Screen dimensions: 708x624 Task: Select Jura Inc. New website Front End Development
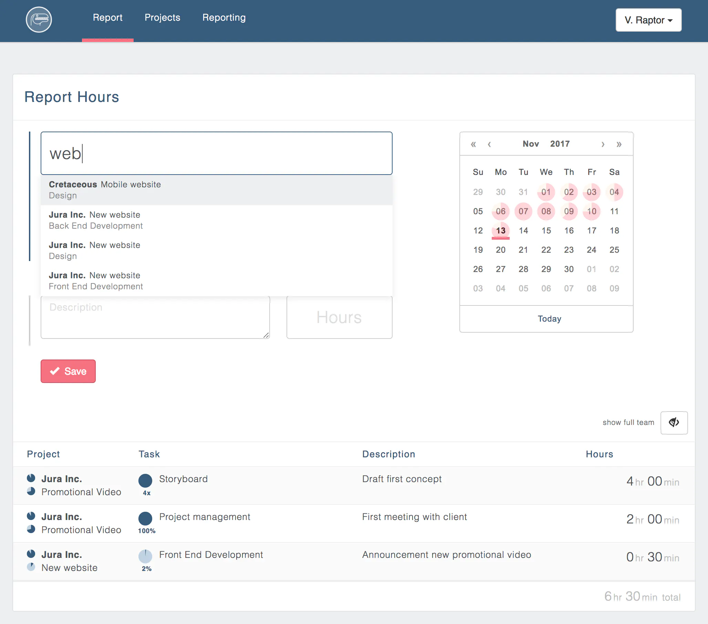217,281
